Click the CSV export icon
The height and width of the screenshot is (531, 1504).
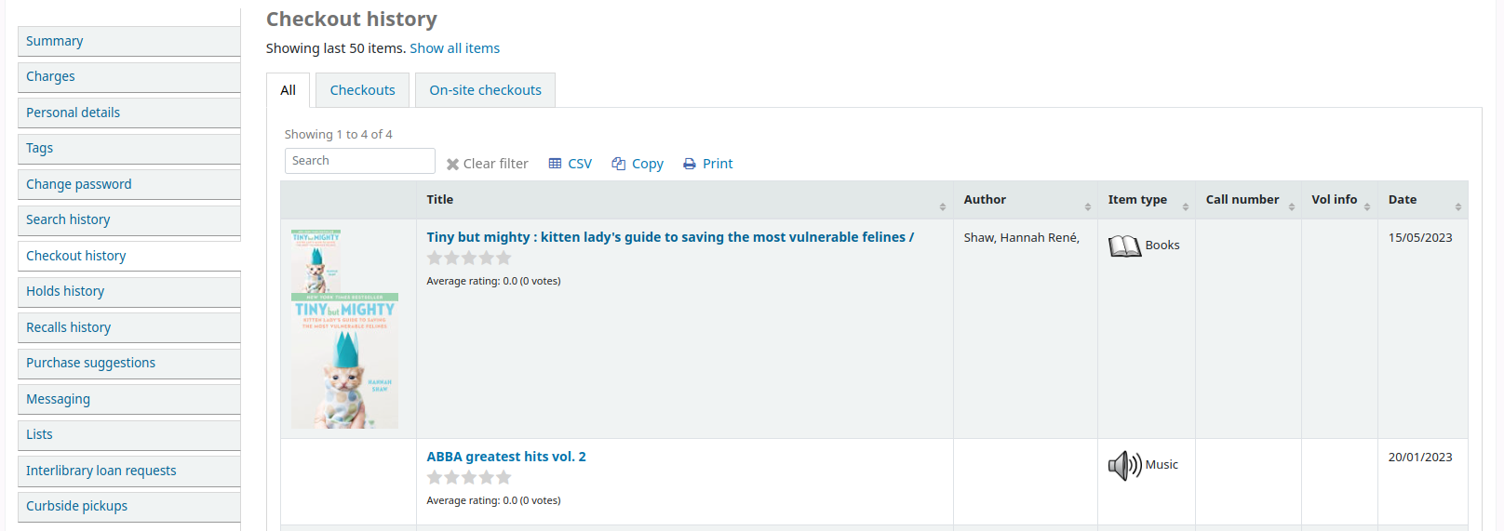coord(555,164)
